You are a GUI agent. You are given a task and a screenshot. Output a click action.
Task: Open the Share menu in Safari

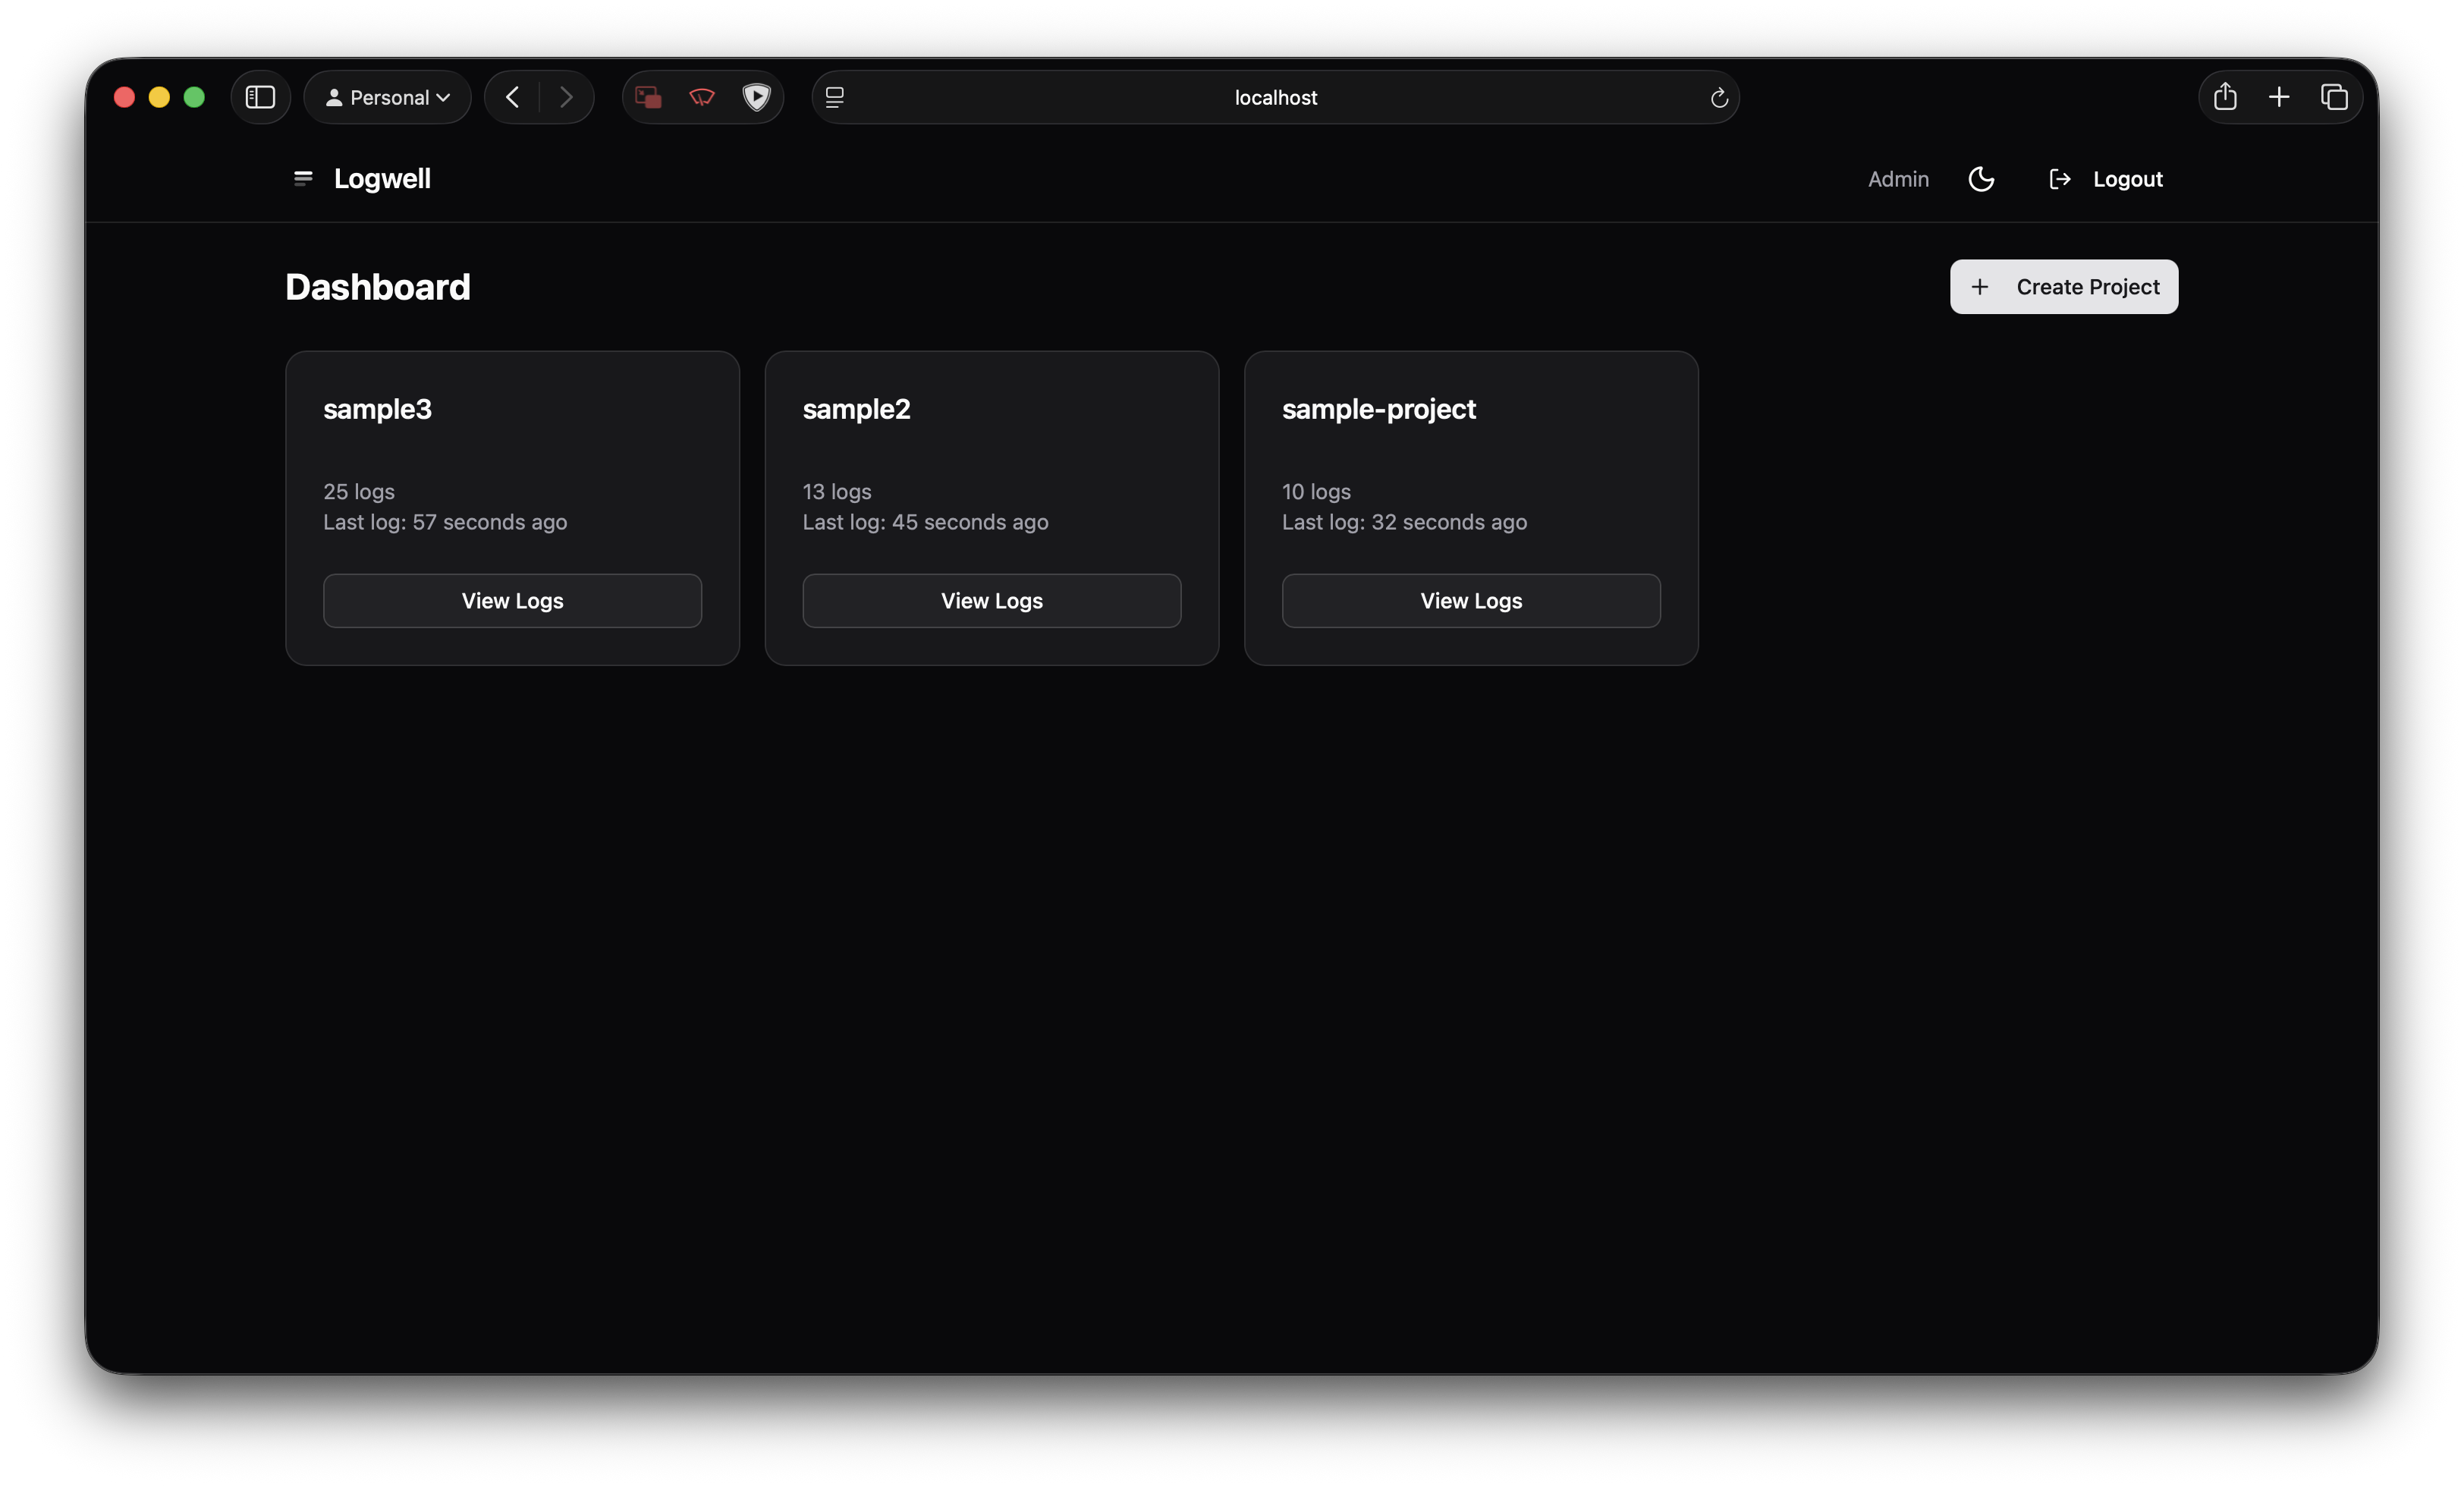tap(2224, 97)
